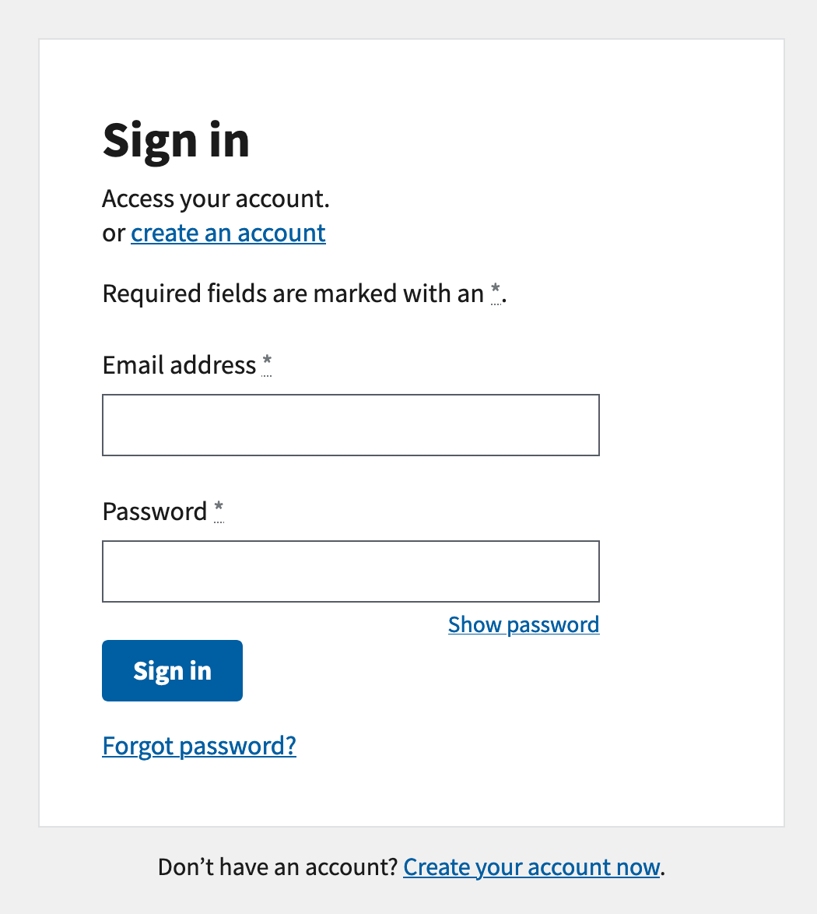Select the Email address field label
This screenshot has width=817, height=914.
pos(180,364)
